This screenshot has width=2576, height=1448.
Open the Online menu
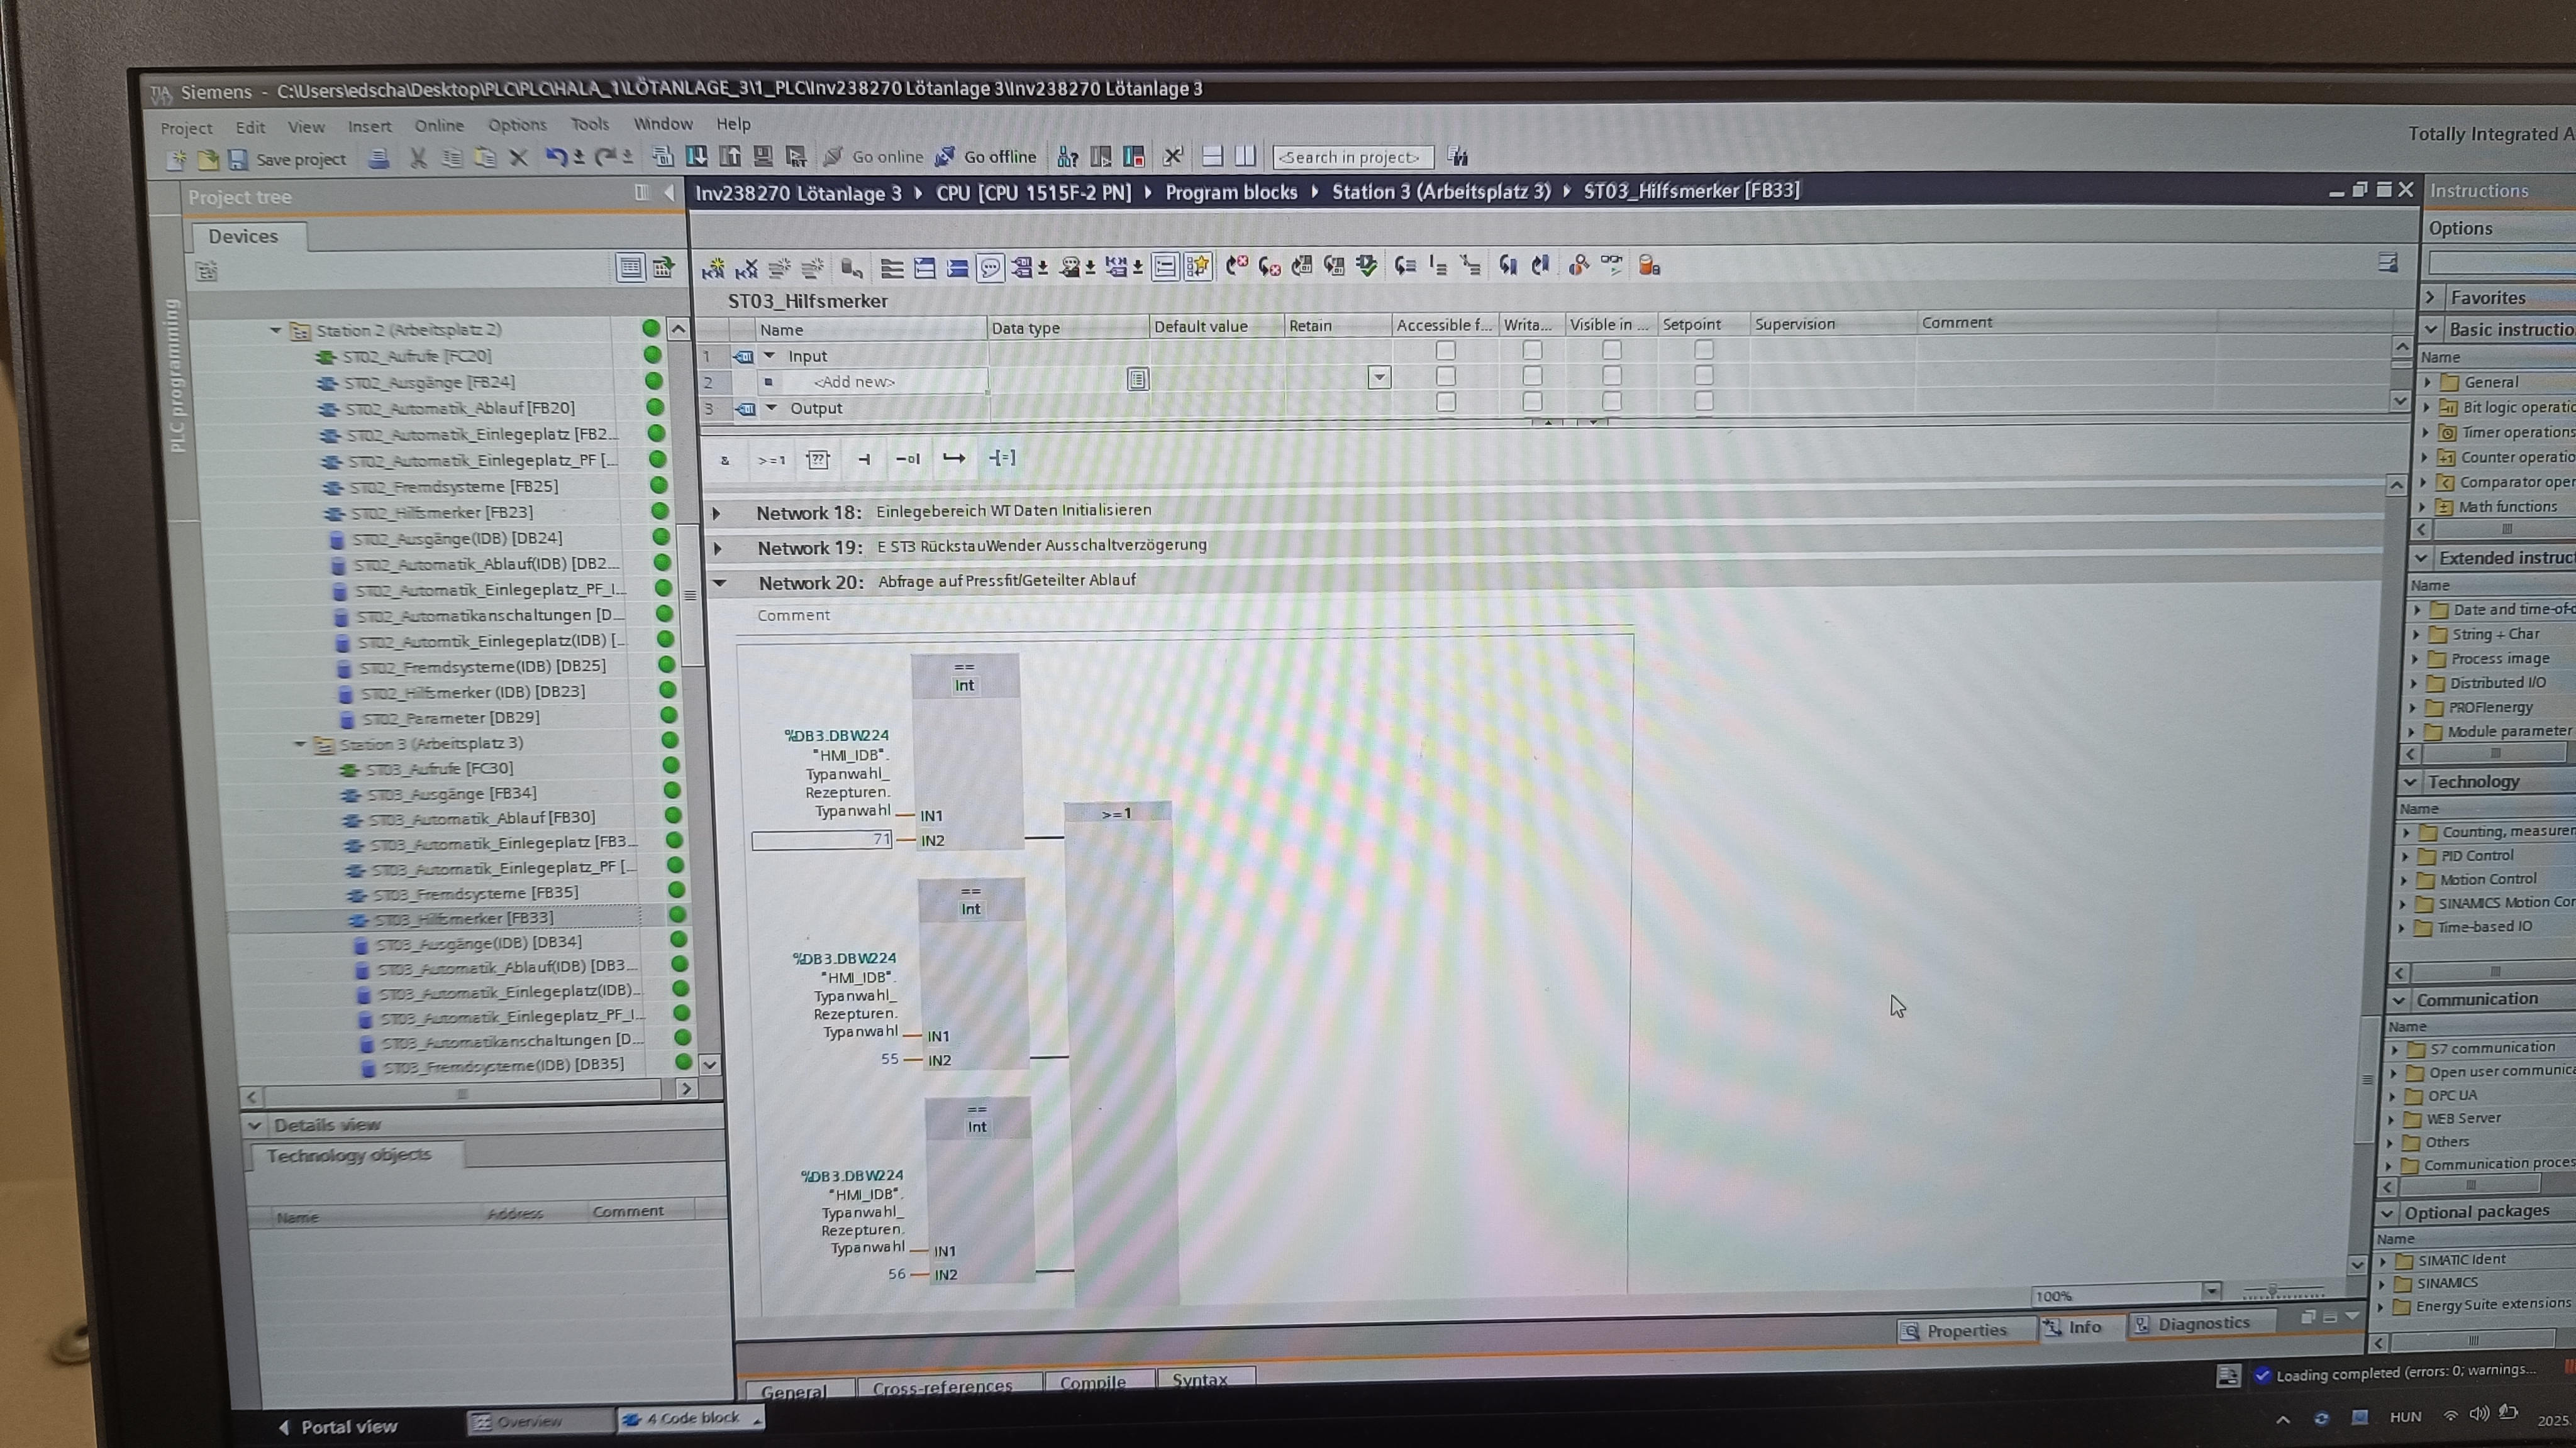pyautogui.click(x=439, y=126)
